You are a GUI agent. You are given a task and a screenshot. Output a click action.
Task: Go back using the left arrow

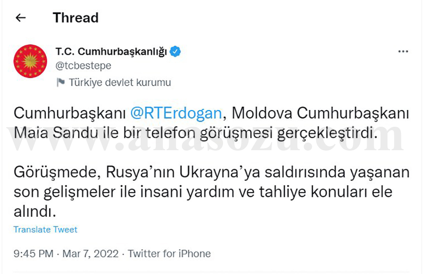20,18
